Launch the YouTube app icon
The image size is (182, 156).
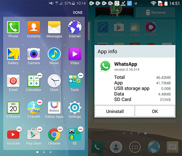tap(13, 134)
